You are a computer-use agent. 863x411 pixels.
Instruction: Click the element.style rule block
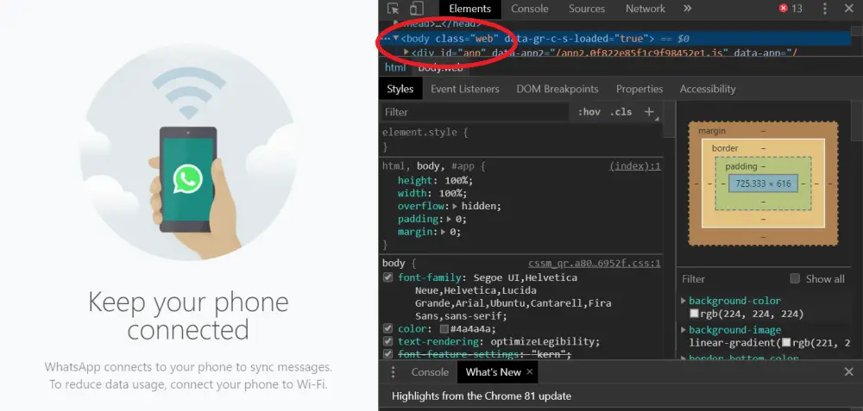520,140
